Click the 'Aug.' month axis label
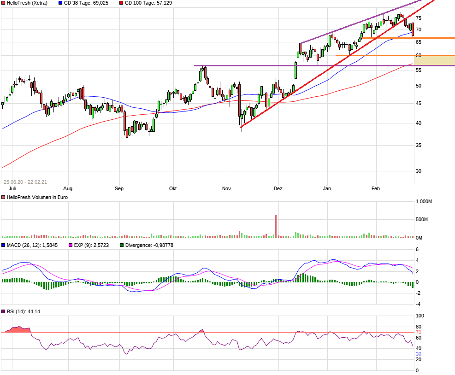The height and width of the screenshot is (375, 455). point(69,188)
